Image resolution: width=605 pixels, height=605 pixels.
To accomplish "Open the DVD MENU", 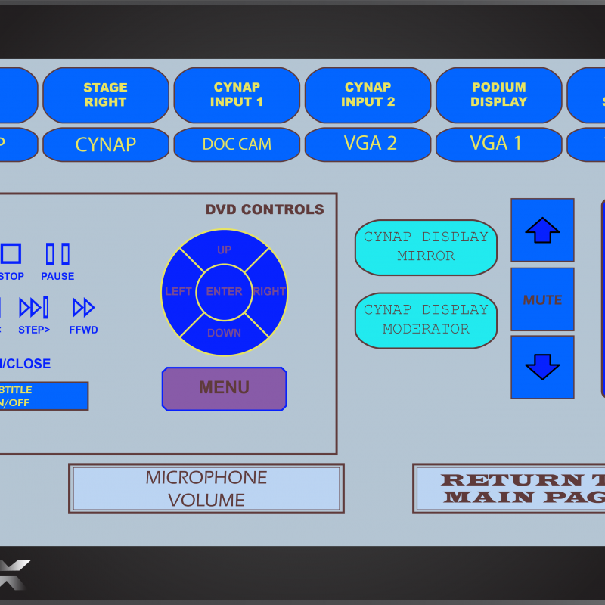I will tap(224, 388).
